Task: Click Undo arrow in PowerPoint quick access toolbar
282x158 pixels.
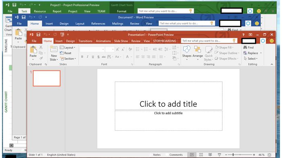Action: 46,34
